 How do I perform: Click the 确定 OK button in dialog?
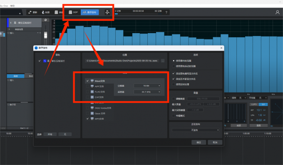(199, 142)
